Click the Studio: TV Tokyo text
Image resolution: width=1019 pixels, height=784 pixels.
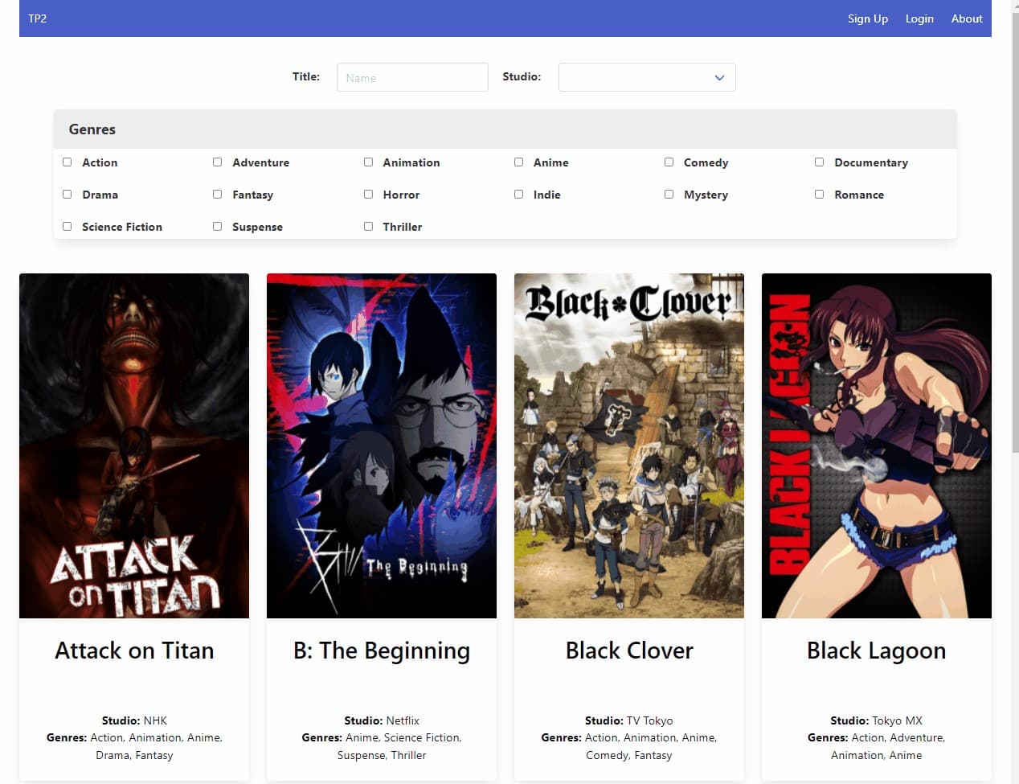629,720
